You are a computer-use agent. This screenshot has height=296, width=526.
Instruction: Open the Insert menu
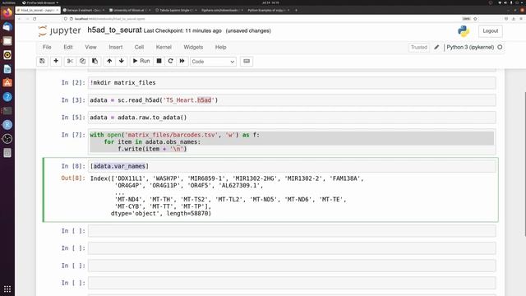click(x=116, y=48)
